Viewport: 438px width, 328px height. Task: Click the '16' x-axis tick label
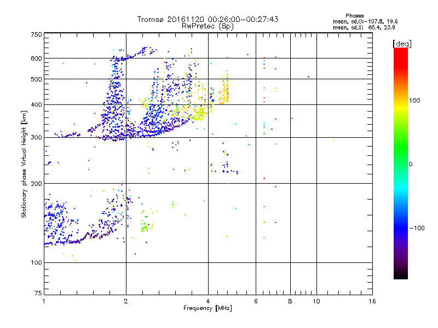pyautogui.click(x=372, y=301)
